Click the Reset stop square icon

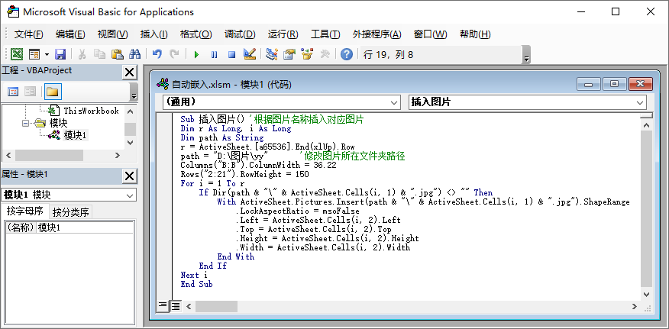tap(231, 54)
